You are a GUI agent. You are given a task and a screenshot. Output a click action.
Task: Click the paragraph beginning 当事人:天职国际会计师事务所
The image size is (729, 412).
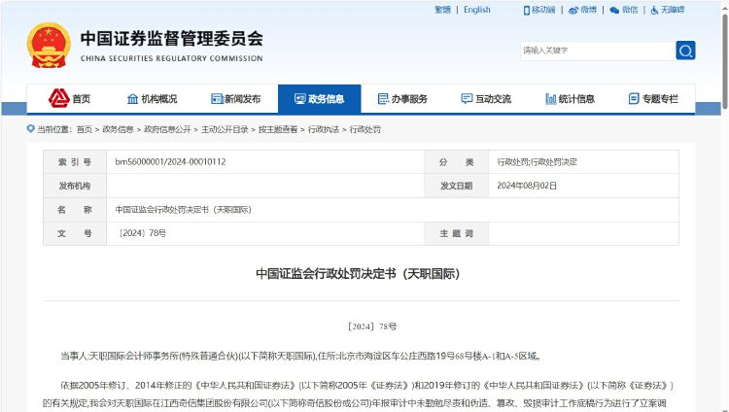300,357
